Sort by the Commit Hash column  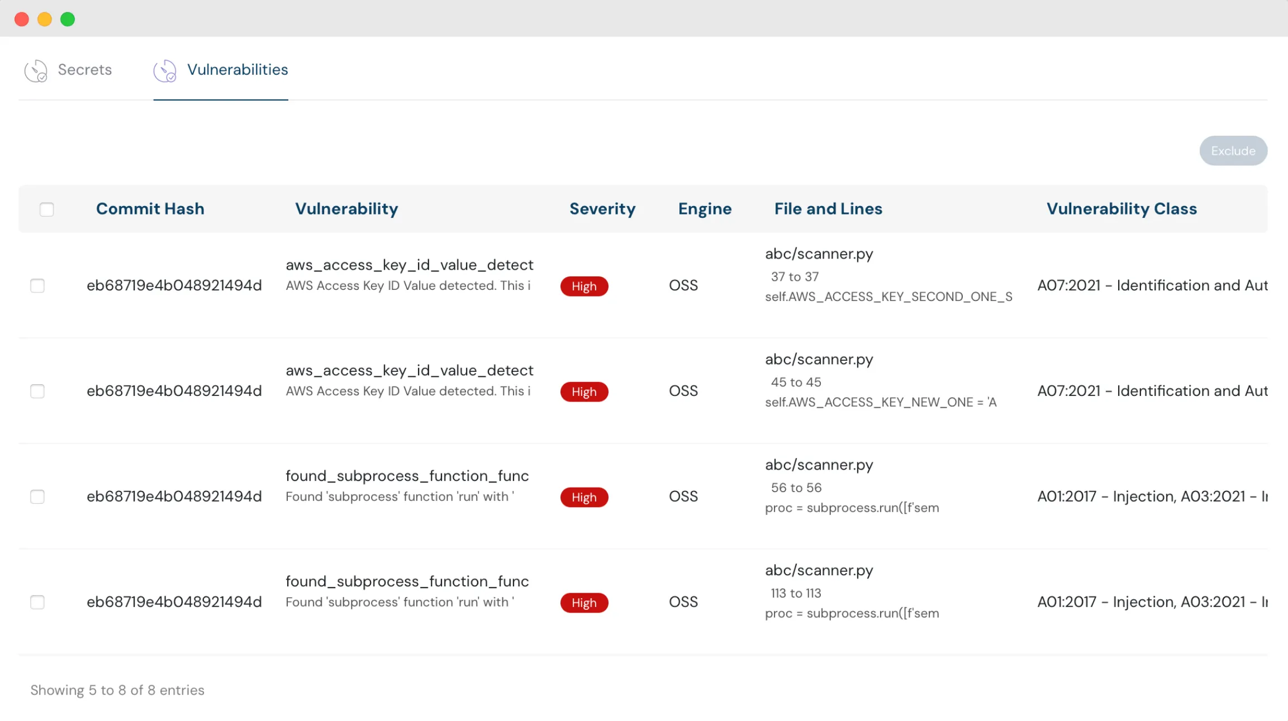point(150,208)
